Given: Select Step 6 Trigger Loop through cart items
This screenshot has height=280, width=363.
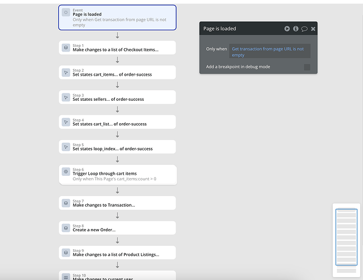Looking at the screenshot, I should (x=118, y=175).
